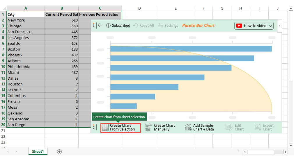Viewport: 294px width, 161px height.
Task: Collapse the chart panel side arrow
Action: pos(280,26)
